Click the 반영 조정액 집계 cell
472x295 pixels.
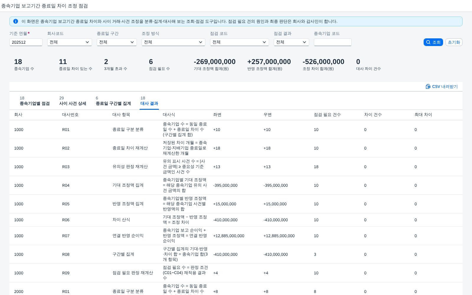click(128, 204)
